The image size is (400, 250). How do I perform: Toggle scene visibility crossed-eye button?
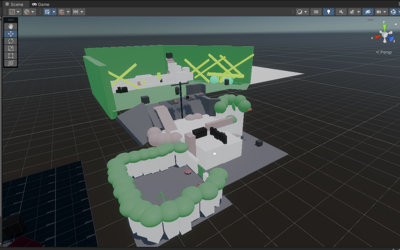click(x=368, y=11)
